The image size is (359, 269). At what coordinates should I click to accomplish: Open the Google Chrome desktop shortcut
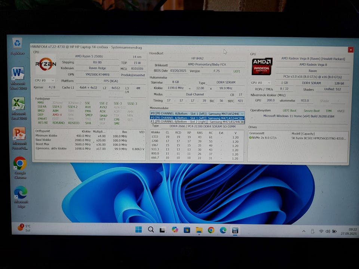20,168
